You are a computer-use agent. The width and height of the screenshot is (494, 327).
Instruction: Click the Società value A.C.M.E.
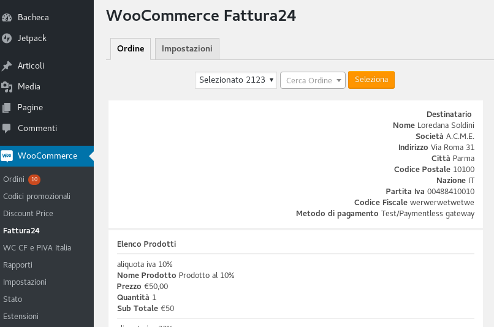coord(460,137)
